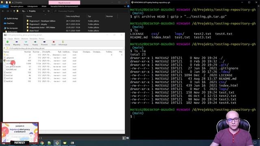Open the Ulubione menu in the archive window
The image size is (260, 146).
coord(24,39)
